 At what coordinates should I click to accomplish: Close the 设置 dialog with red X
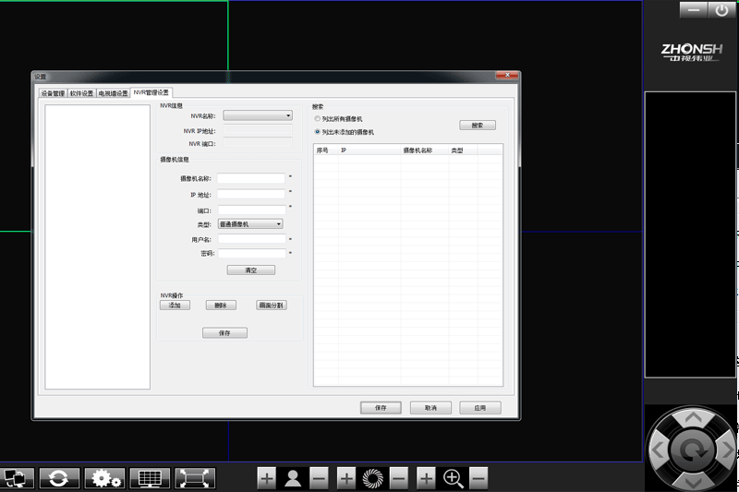507,76
